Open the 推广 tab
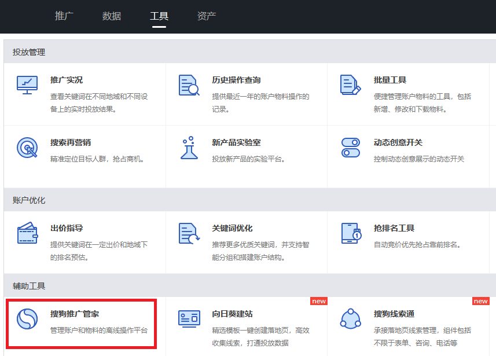Image resolution: width=496 pixels, height=356 pixels. [x=64, y=16]
